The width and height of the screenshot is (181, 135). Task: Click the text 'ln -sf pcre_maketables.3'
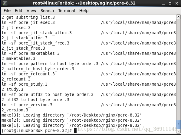31,53
